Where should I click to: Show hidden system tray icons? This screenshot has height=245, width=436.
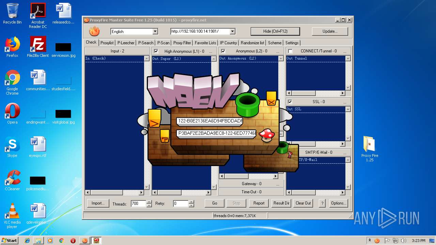370,241
